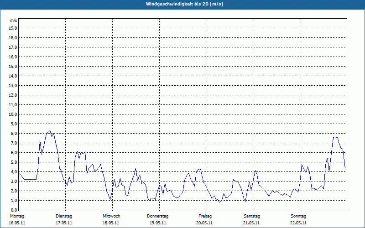
Task: Select the 9,0 axis value
Action: click(13, 124)
